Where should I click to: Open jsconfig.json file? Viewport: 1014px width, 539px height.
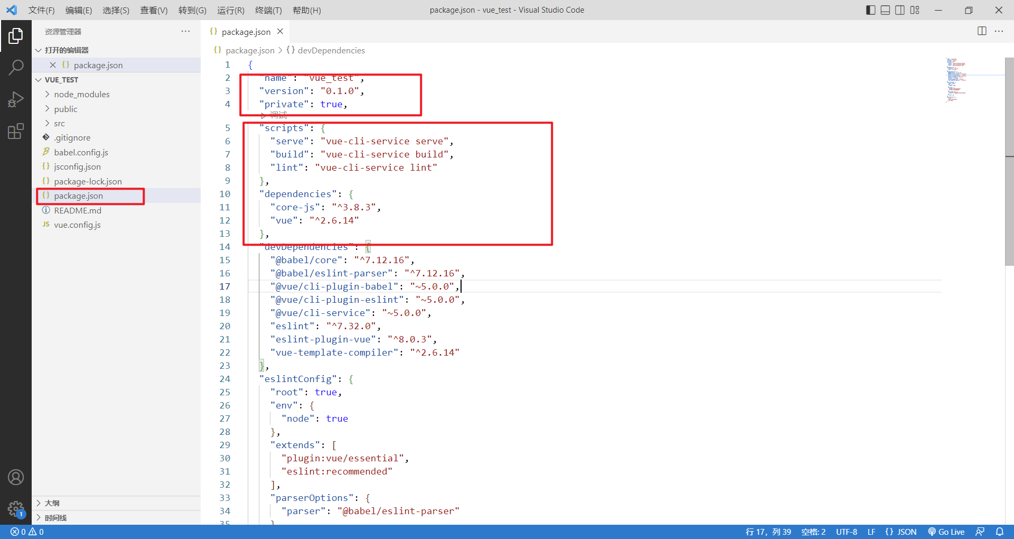116,166
